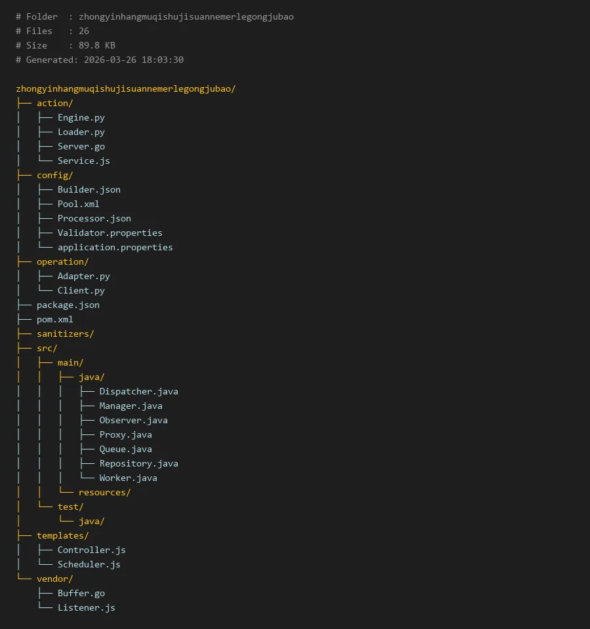Screen dimensions: 590x629
Task: Click the action/ folder entry
Action: (54, 103)
